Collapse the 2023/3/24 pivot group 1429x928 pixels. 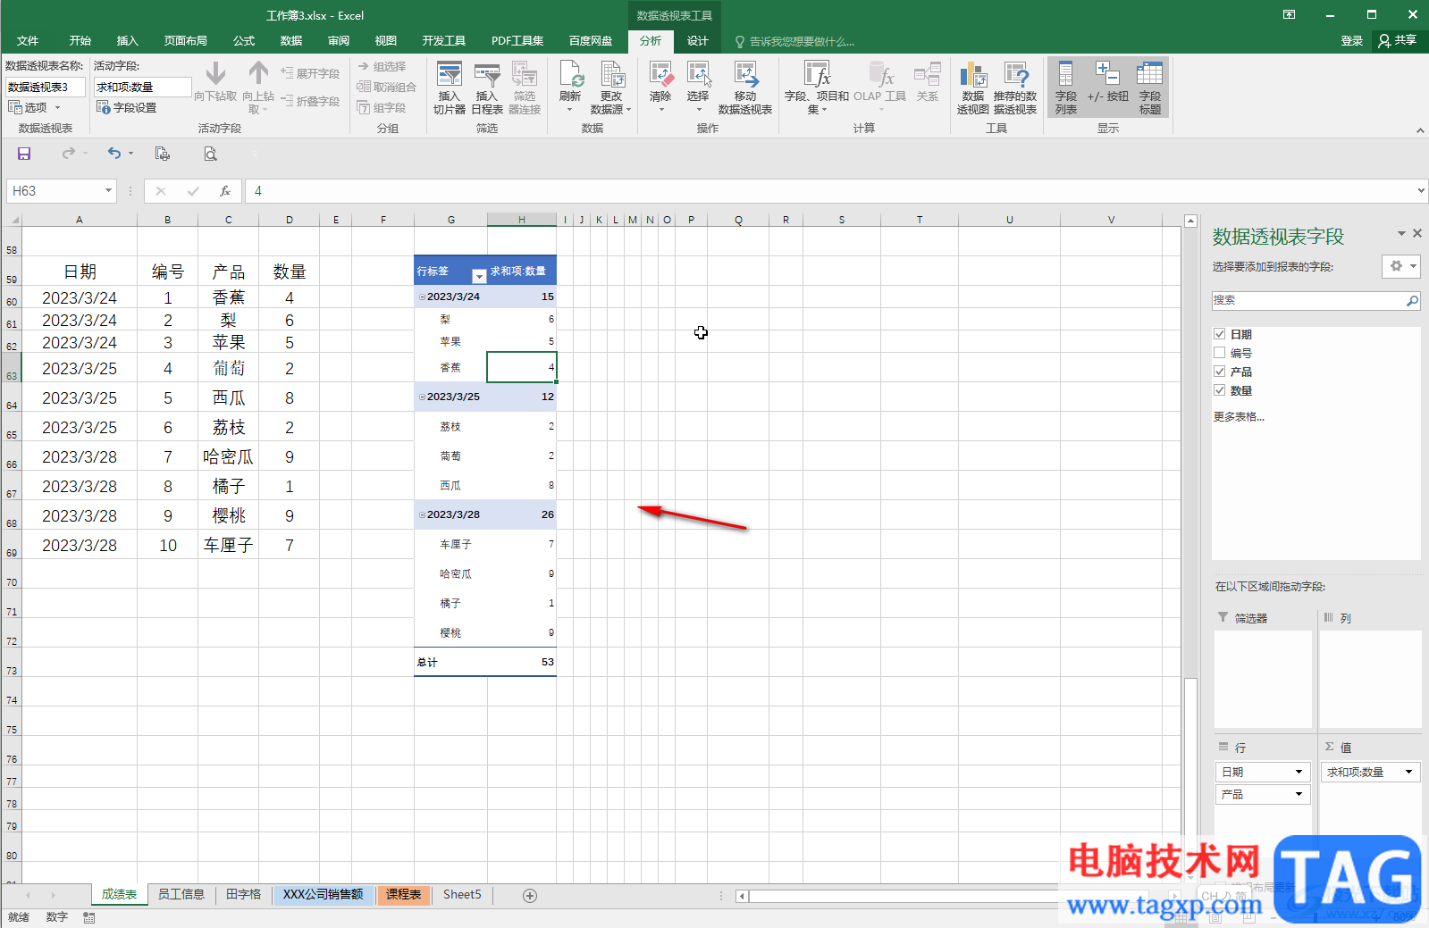click(x=423, y=297)
